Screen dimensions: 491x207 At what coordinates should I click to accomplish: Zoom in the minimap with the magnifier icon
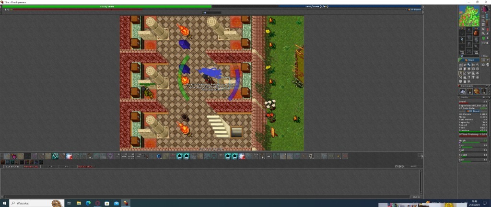point(483,17)
